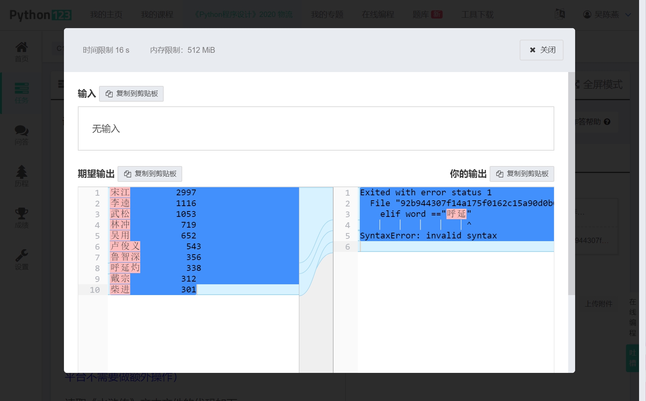This screenshot has height=401, width=646.
Task: Click the 全屏模式 fullscreen button
Action: [599, 85]
